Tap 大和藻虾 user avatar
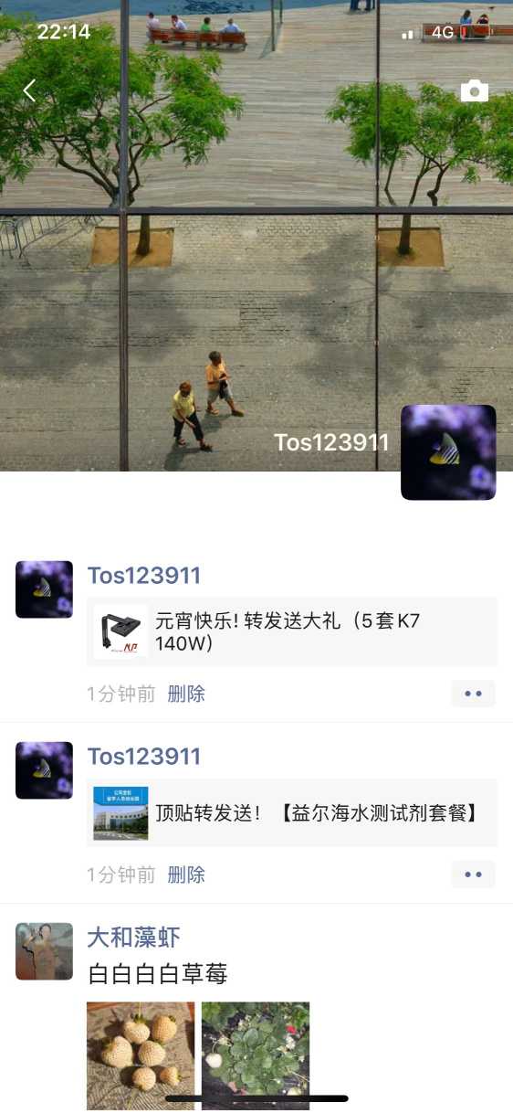The width and height of the screenshot is (513, 1113). click(44, 951)
